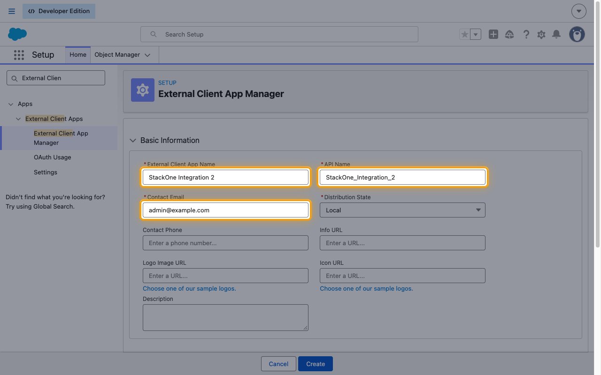Click the Salesforce cloud logo
601x375 pixels.
pos(17,34)
